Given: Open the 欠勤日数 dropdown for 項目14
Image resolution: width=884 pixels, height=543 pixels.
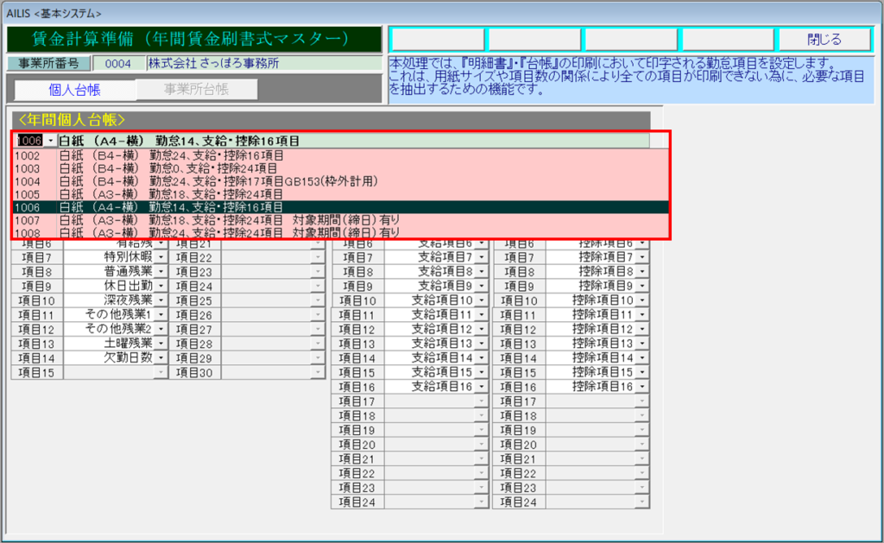Looking at the screenshot, I should (x=161, y=357).
